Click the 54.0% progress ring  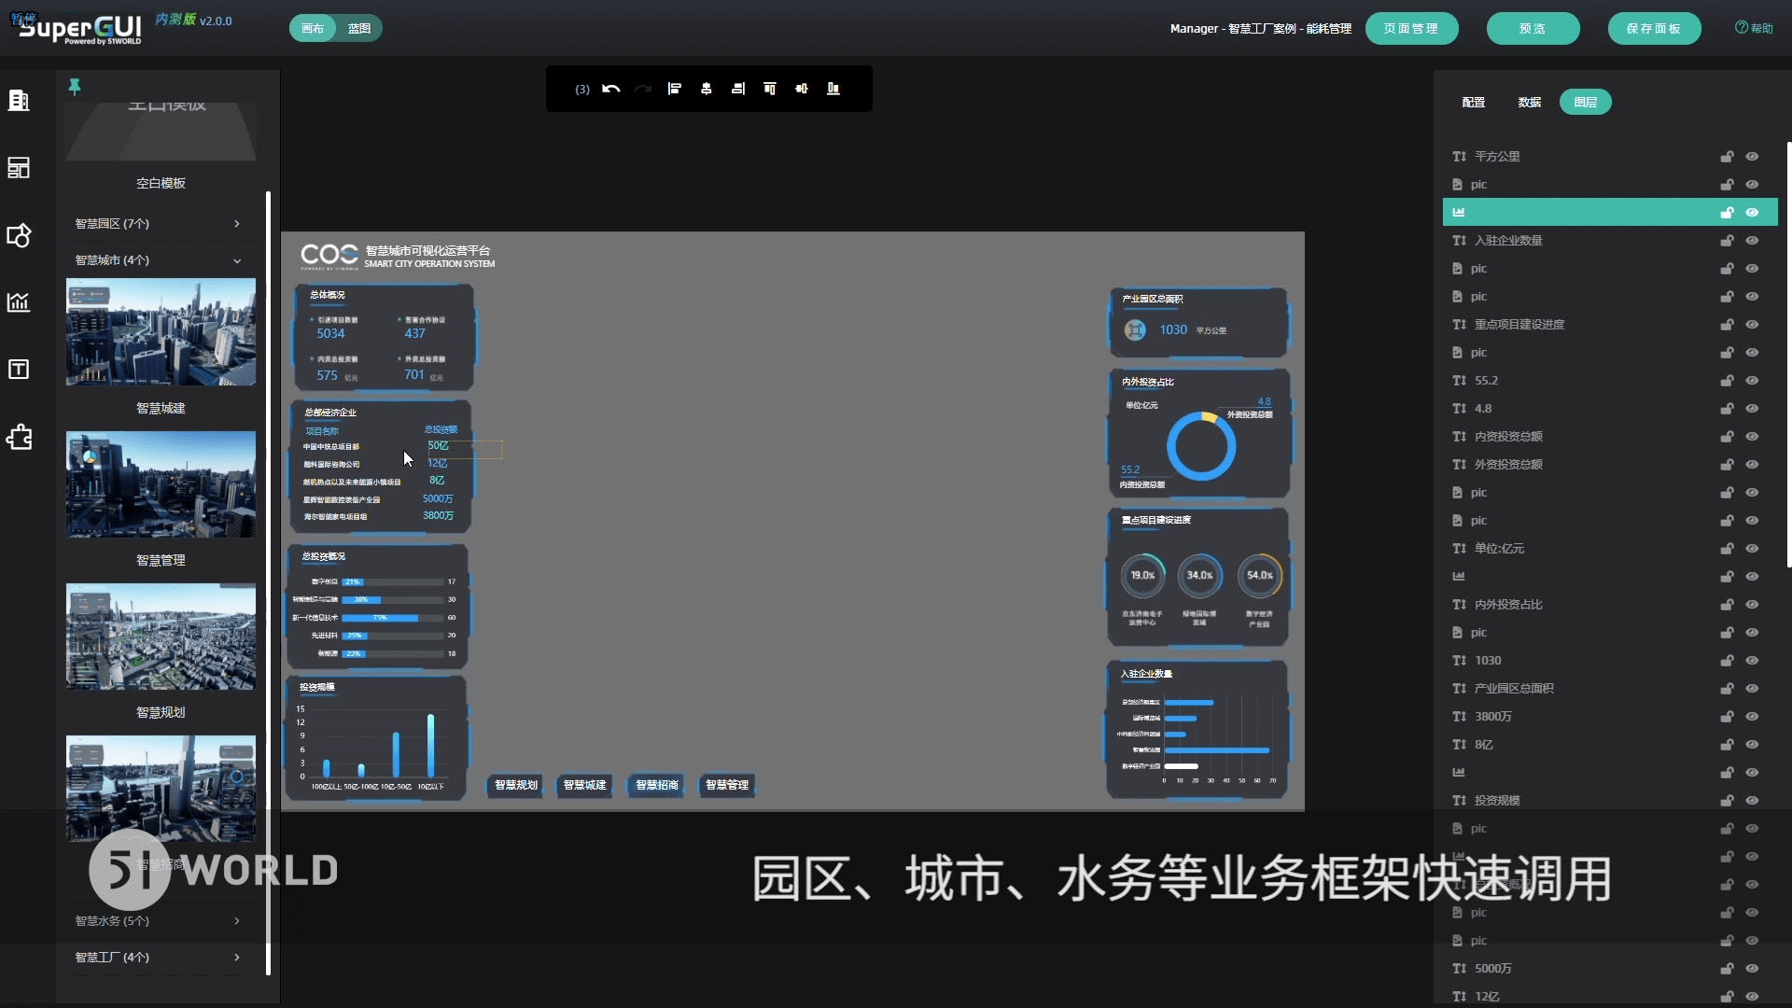tap(1260, 576)
